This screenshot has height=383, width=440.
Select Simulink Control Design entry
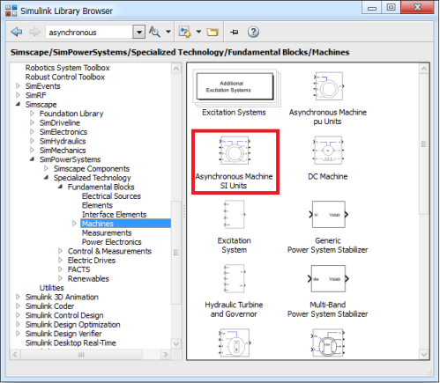pyautogui.click(x=64, y=315)
